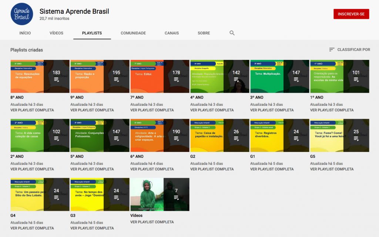Open the Caixa de papelão thumbnail
The width and height of the screenshot is (379, 237).
pyautogui.click(x=220, y=135)
